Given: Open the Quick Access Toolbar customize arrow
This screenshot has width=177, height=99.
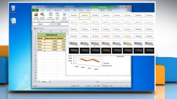Looking at the screenshot, I should pos(46,7).
